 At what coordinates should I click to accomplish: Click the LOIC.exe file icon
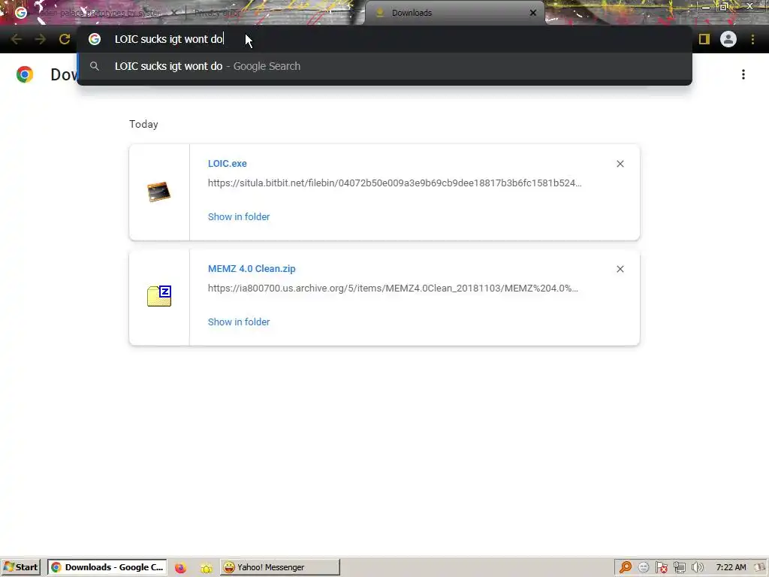159,192
